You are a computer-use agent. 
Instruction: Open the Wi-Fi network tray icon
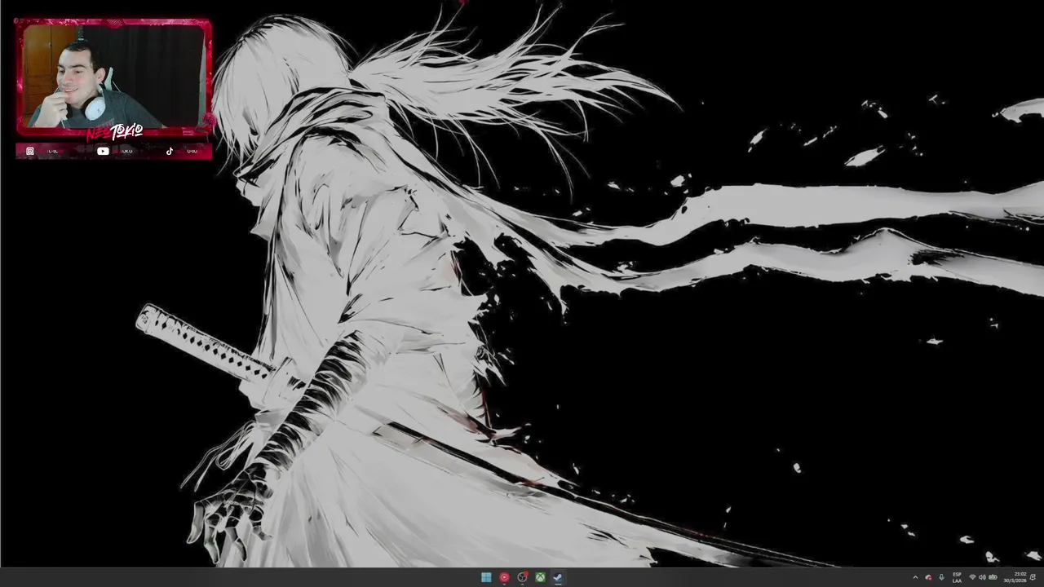(972, 577)
